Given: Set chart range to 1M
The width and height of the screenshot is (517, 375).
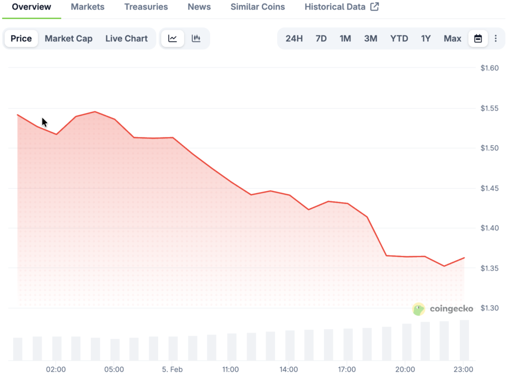Looking at the screenshot, I should coord(345,39).
